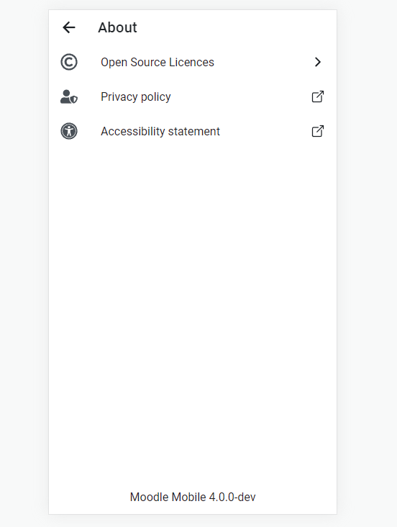Click the 4.0.0-dev version number
Image resolution: width=397 pixels, height=527 pixels.
[232, 497]
